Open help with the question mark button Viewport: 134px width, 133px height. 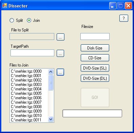coord(124,18)
